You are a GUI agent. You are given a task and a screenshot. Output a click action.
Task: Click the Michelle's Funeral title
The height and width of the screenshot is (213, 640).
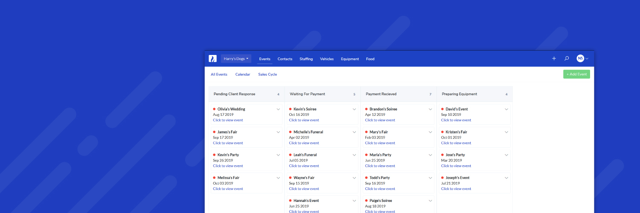pos(308,132)
